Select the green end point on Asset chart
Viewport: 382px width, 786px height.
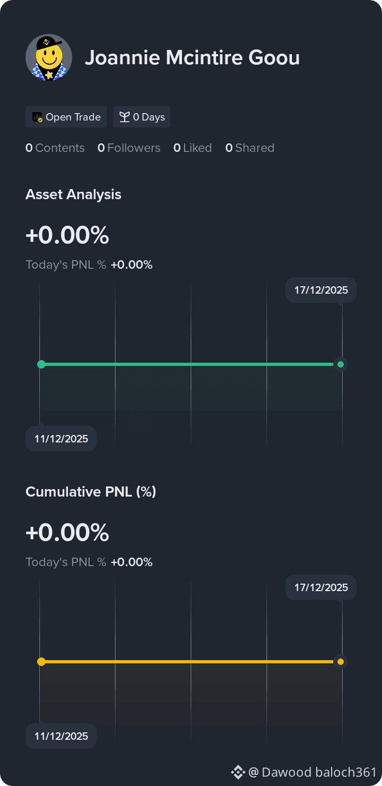pos(341,364)
